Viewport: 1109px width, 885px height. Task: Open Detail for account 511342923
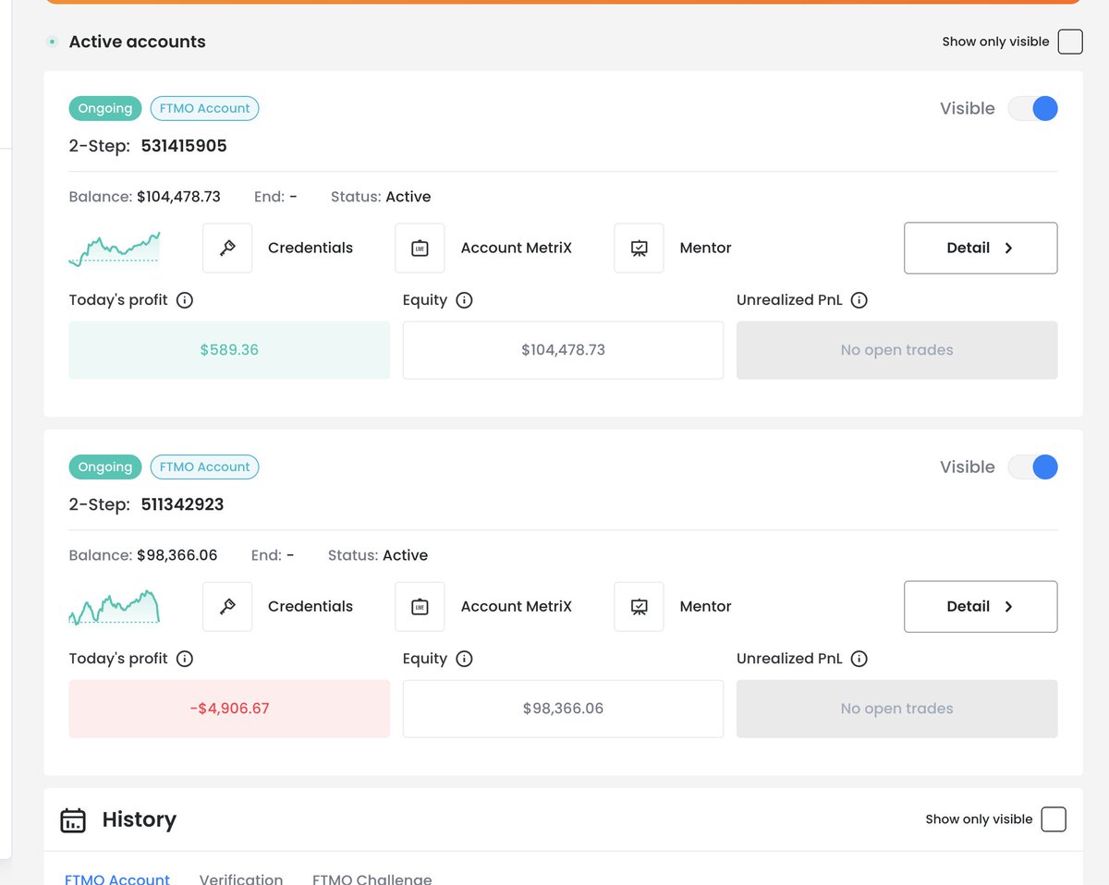(x=981, y=606)
